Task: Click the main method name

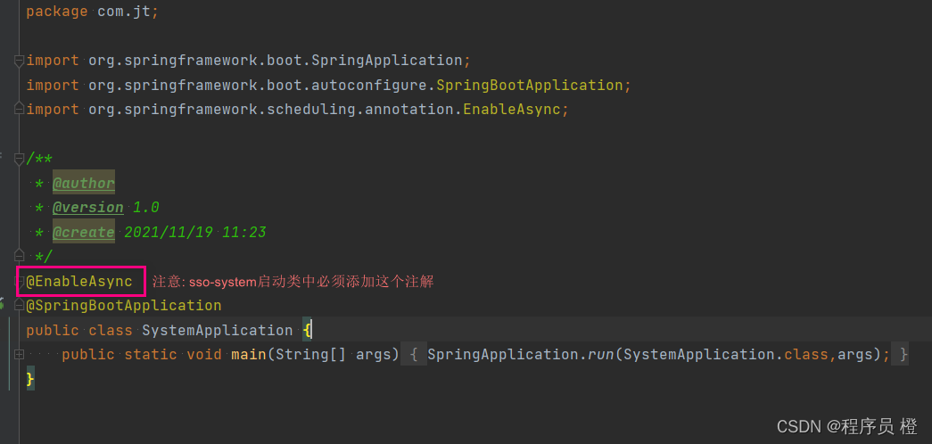Action: click(249, 354)
